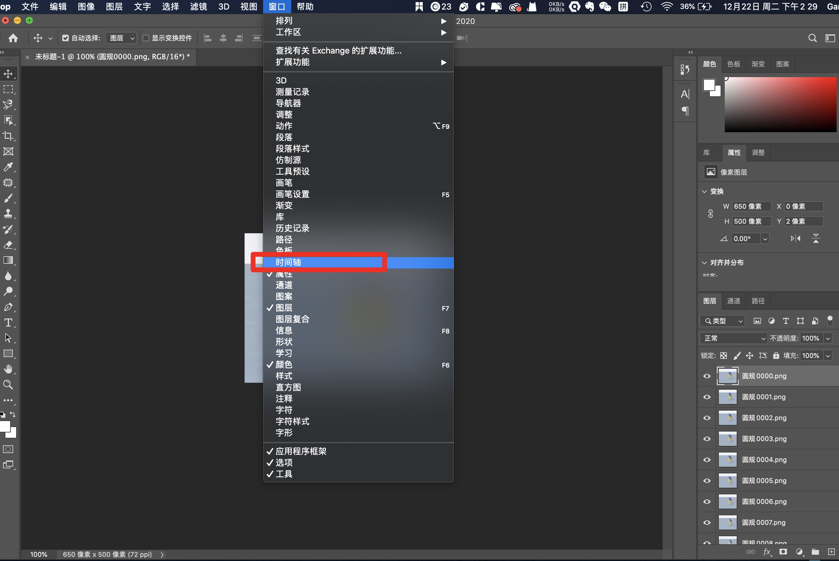This screenshot has width=839, height=561.
Task: Switch to the 通道 panel tab
Action: point(733,301)
